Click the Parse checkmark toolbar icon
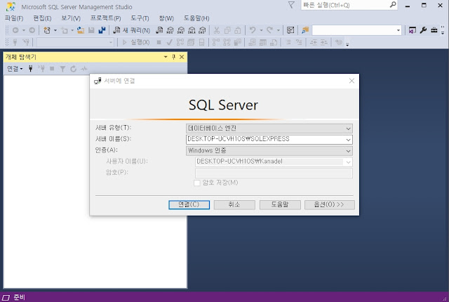 click(169, 42)
